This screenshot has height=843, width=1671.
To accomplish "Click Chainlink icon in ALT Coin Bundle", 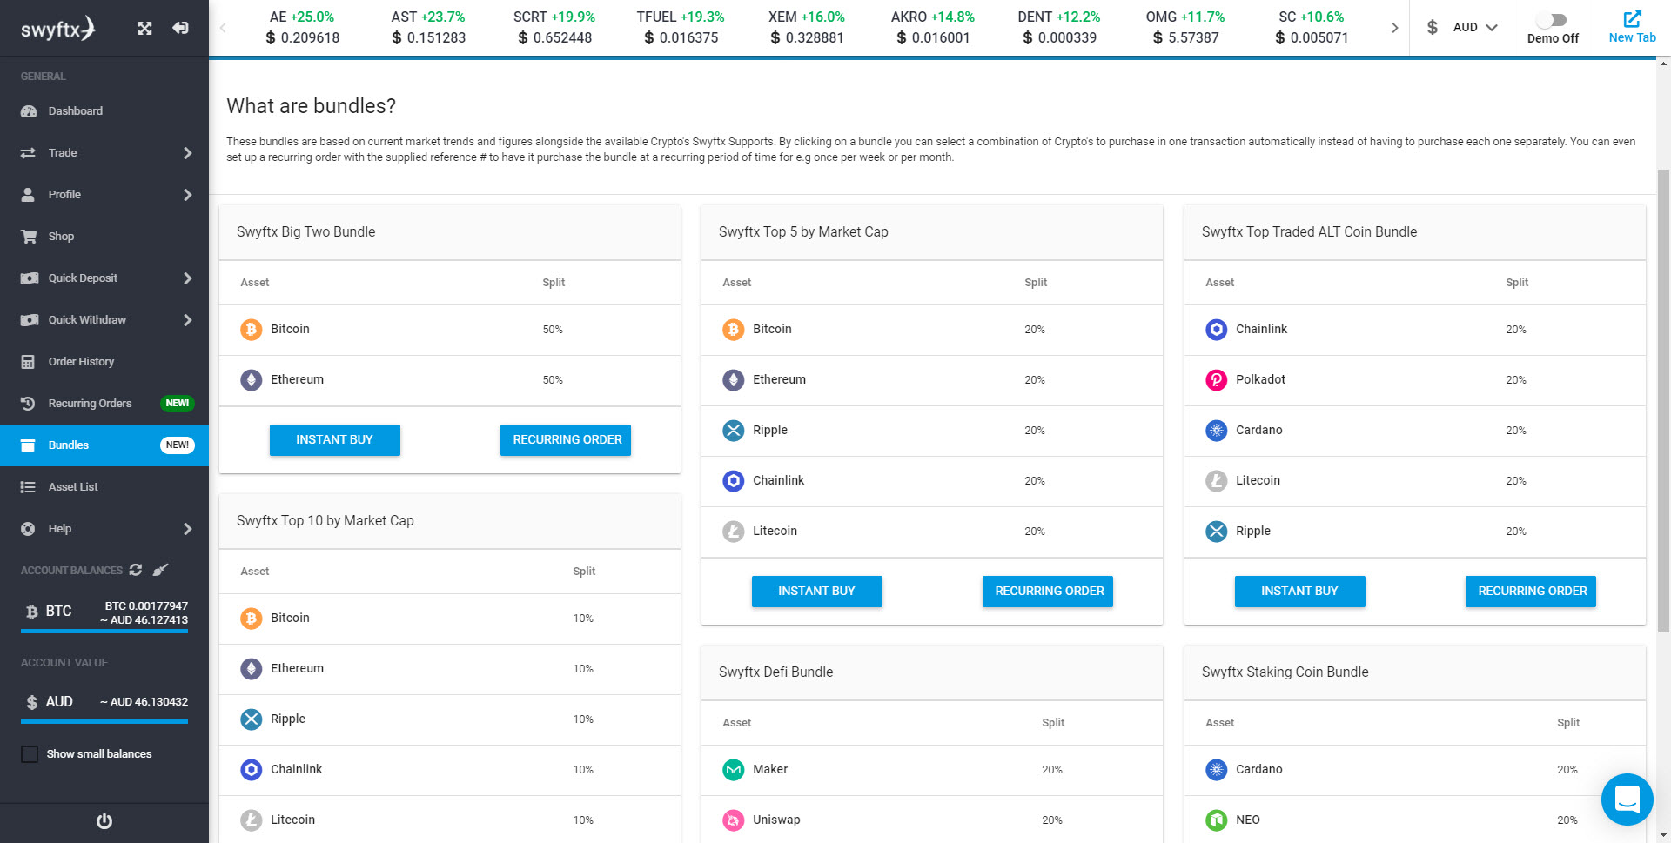I will [x=1217, y=330].
